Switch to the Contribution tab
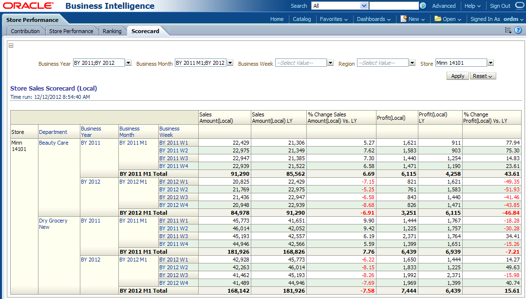Screen dimensions: 526x299 (x=25, y=31)
